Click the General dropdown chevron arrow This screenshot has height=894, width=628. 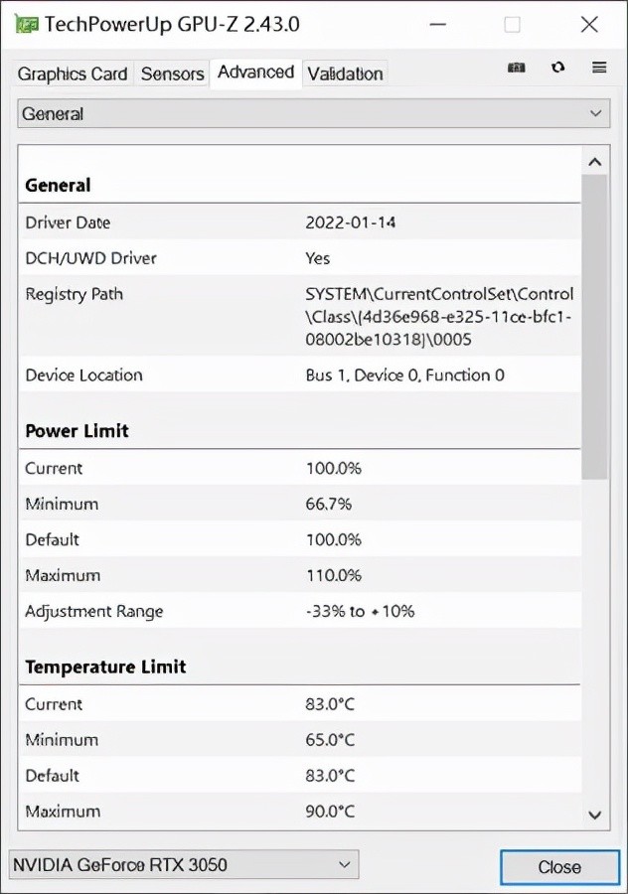tap(597, 113)
